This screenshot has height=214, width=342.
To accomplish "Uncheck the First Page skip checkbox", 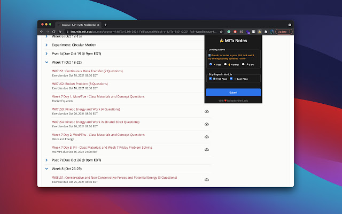I will (211, 79).
